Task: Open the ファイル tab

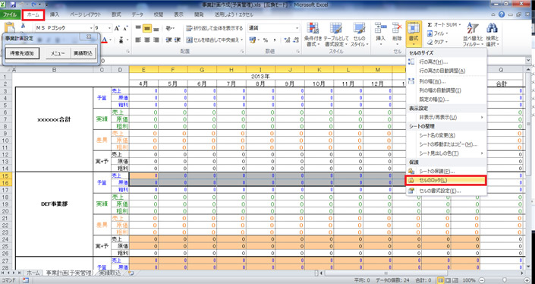Action: pos(10,14)
